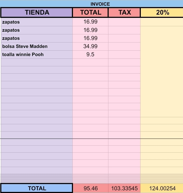Click the 103.33545 tax total cell
This screenshot has height=193, width=183.
pyautogui.click(x=124, y=188)
